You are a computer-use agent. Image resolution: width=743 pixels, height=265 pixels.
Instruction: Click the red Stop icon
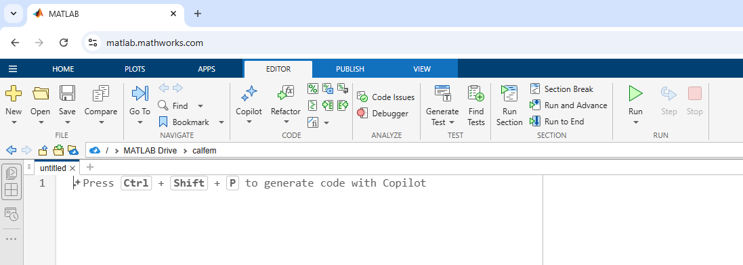695,93
